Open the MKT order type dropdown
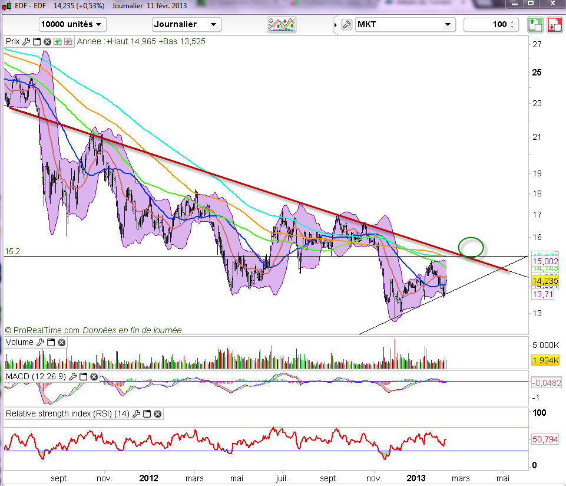 click(x=405, y=25)
